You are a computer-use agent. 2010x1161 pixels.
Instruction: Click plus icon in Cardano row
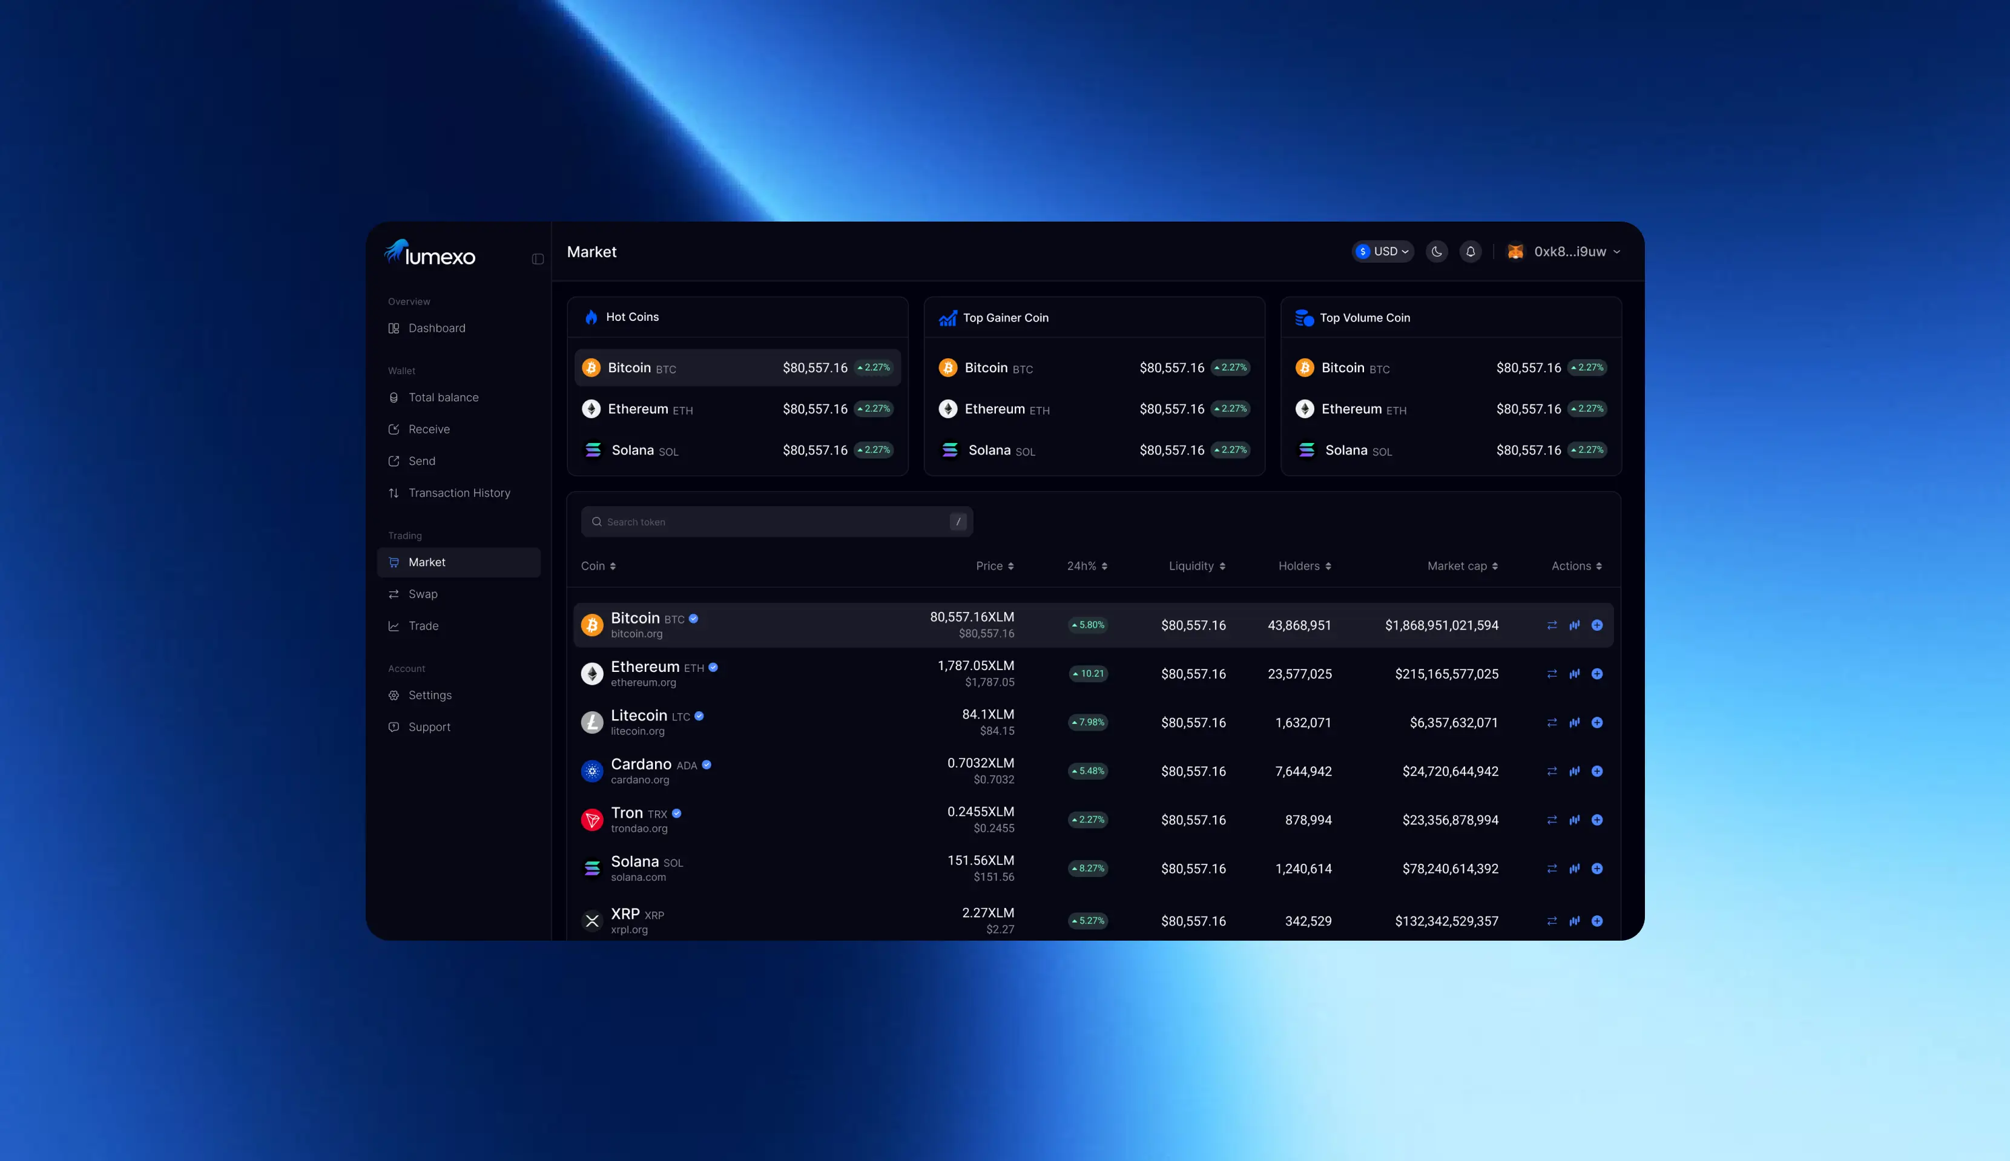pos(1597,771)
